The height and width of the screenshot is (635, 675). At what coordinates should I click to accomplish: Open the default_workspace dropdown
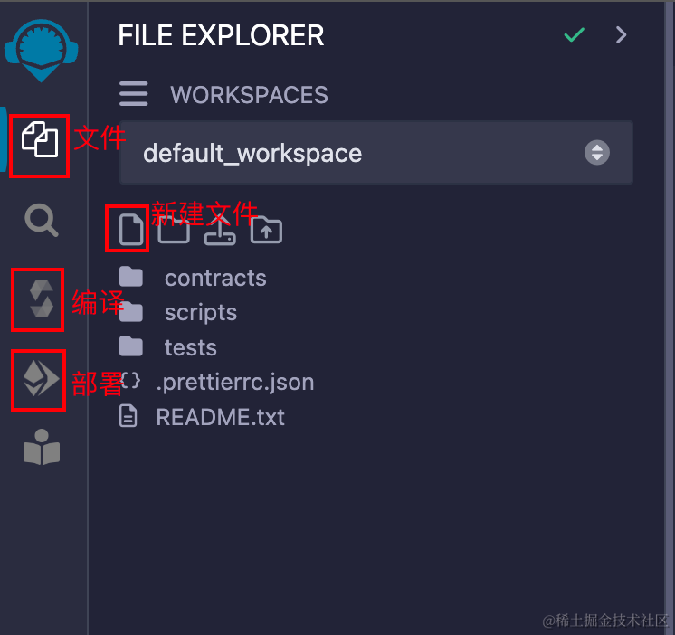tap(376, 153)
